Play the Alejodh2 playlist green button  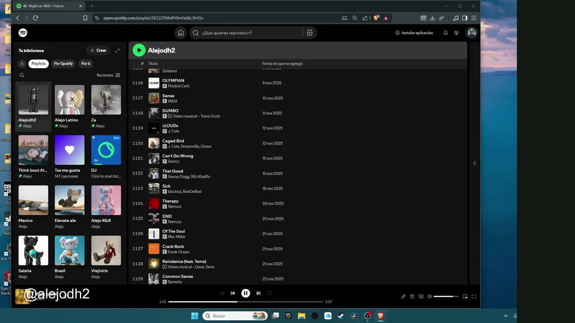(x=139, y=50)
